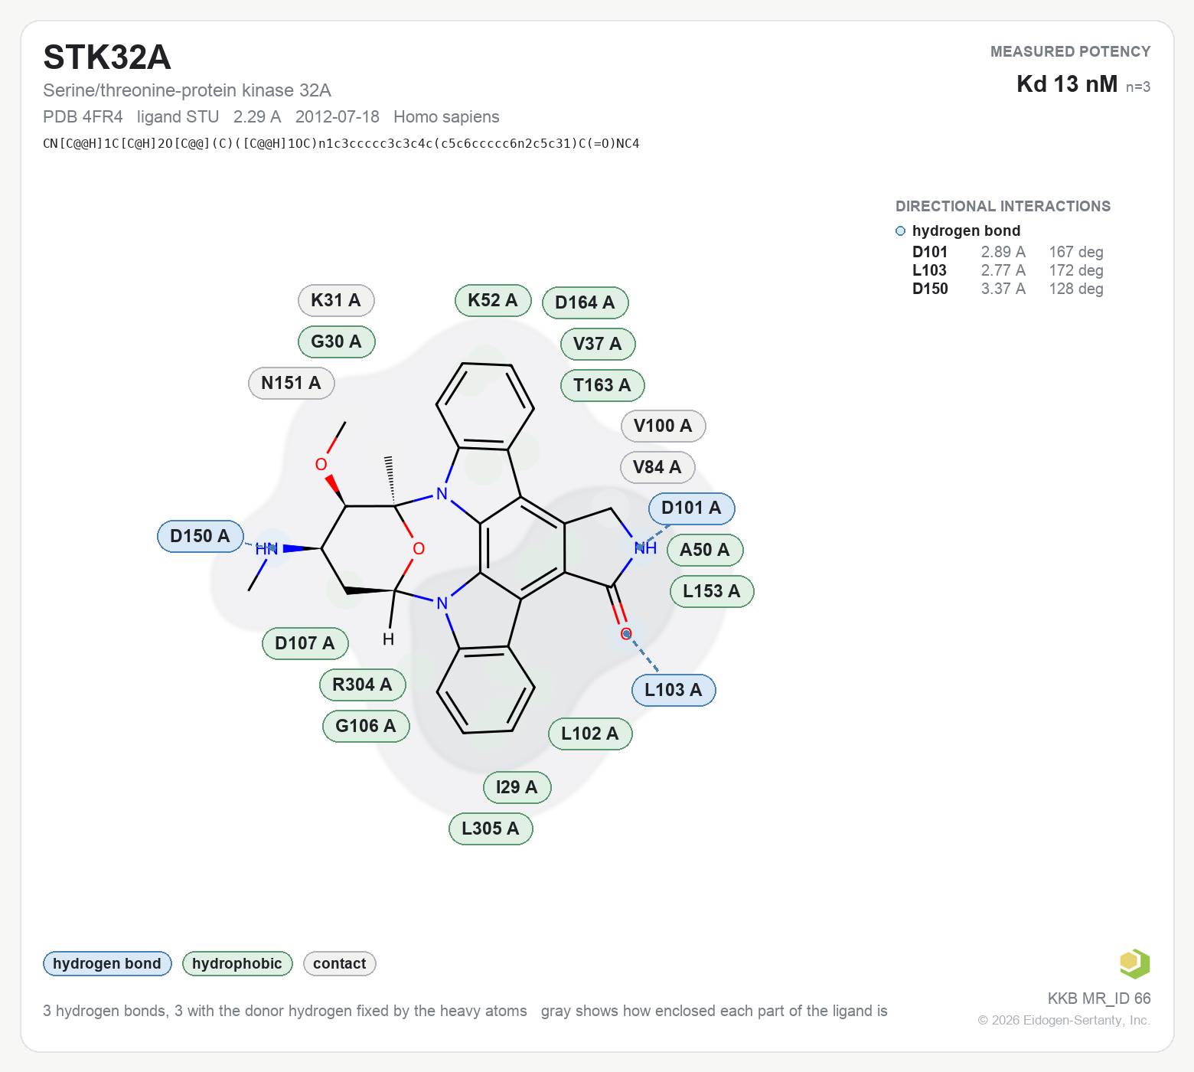Viewport: 1194px width, 1072px height.
Task: Select the A50 A residue tag
Action: coord(705,550)
